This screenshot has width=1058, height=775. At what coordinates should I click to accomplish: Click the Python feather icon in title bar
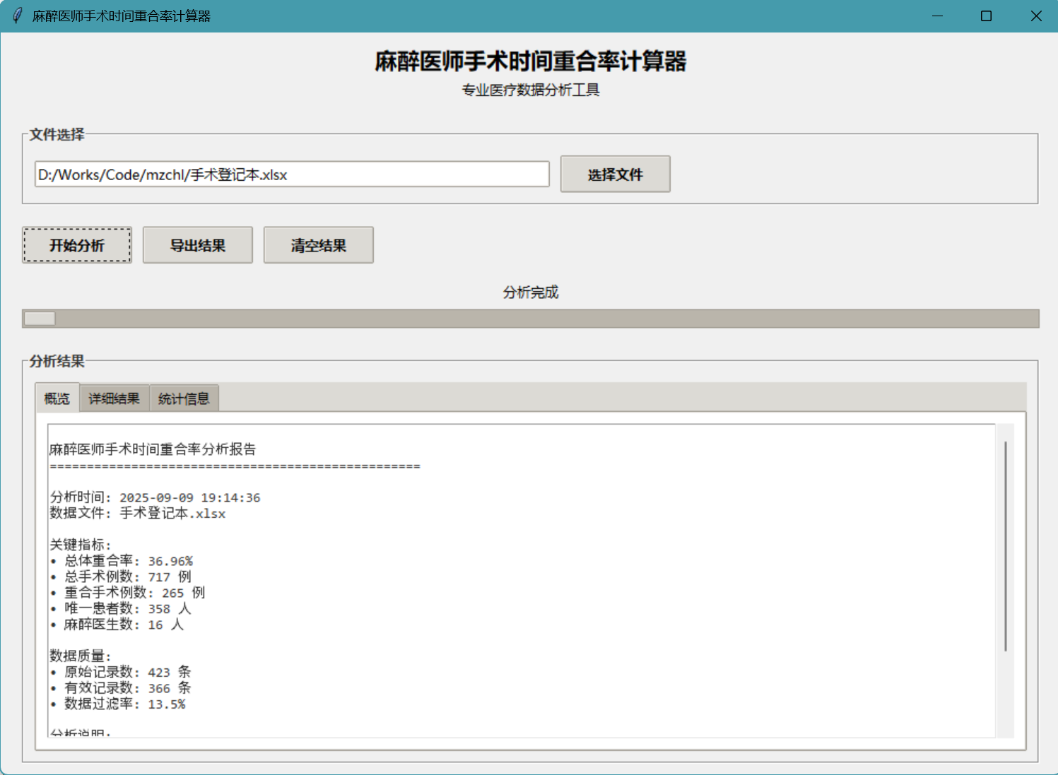16,15
